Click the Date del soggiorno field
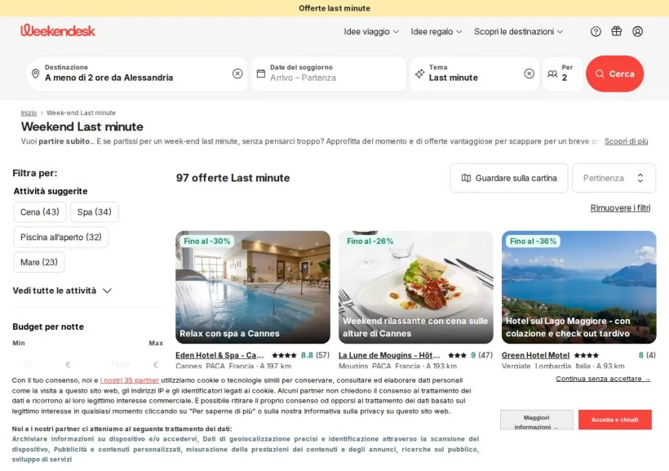The height and width of the screenshot is (471, 669). (329, 73)
